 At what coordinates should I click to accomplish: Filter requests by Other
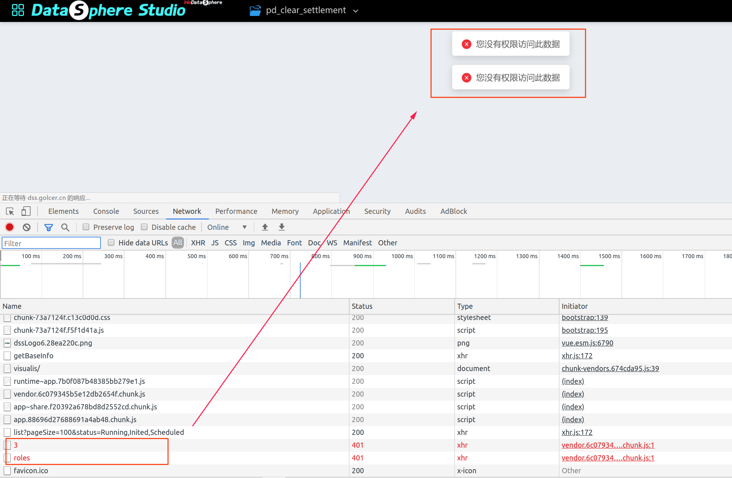click(x=388, y=243)
